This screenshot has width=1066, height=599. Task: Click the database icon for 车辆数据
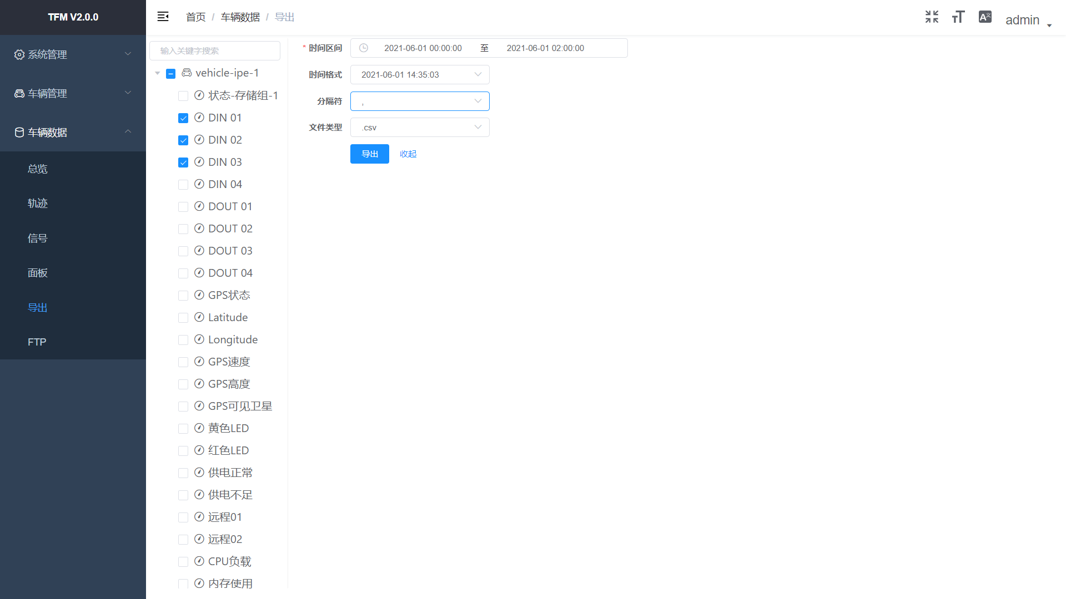[19, 132]
